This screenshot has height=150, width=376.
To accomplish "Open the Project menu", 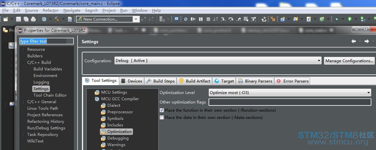I will [x=109, y=10].
